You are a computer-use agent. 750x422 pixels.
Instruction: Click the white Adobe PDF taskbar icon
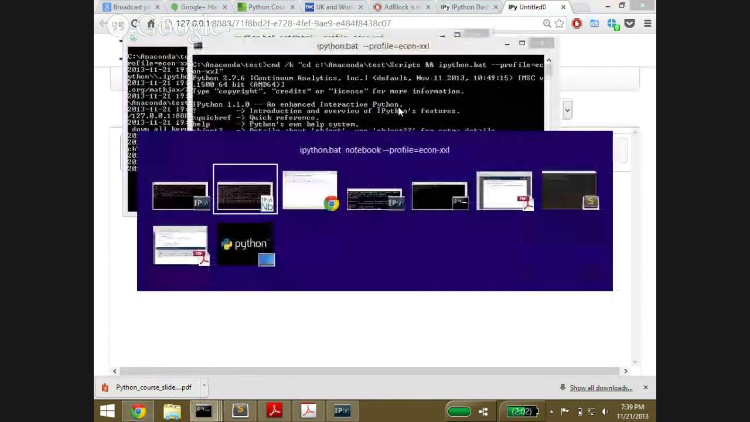click(308, 411)
